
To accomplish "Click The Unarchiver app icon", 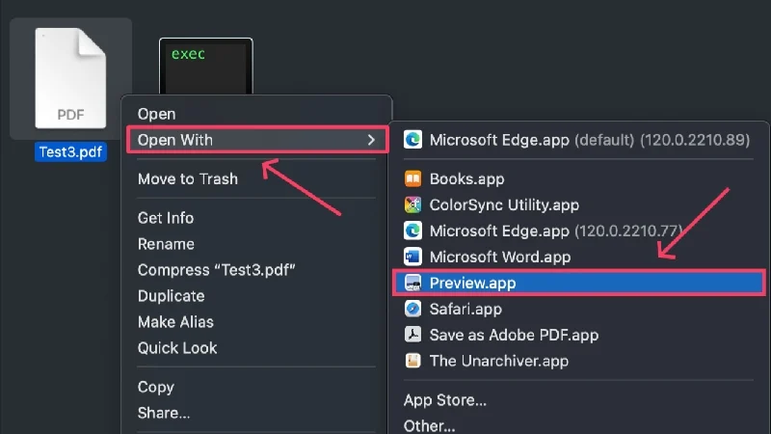I will [412, 361].
